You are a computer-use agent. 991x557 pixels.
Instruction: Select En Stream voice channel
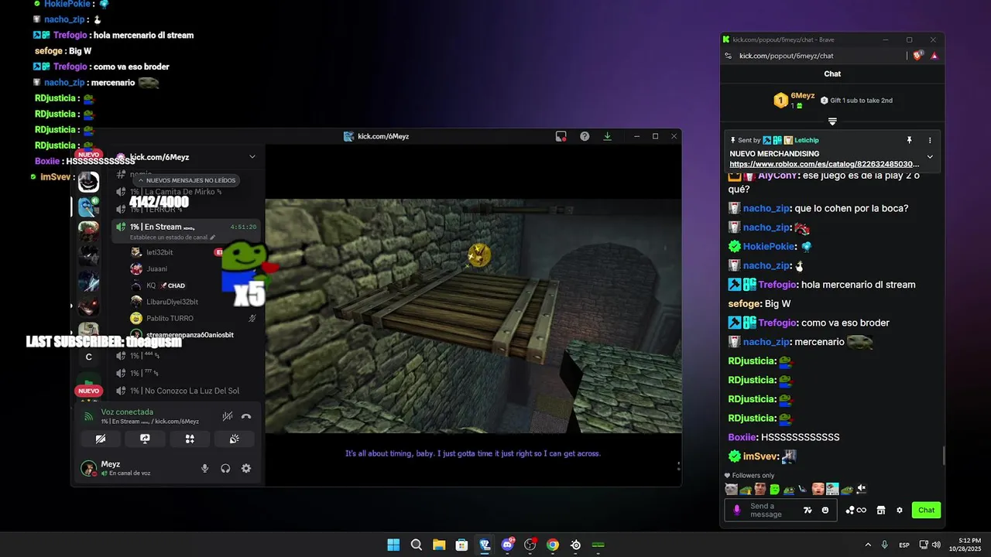coord(186,230)
